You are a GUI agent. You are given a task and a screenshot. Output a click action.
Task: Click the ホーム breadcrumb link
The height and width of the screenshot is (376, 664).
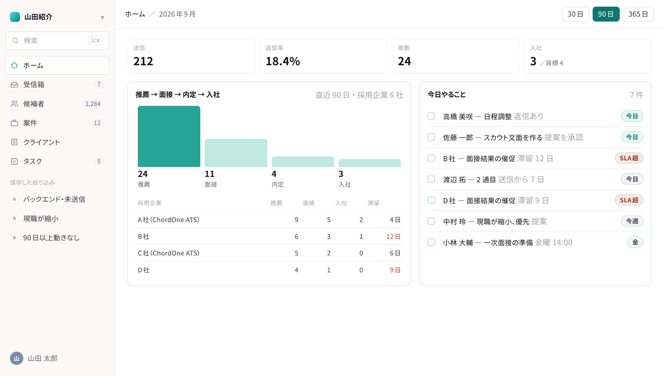135,14
